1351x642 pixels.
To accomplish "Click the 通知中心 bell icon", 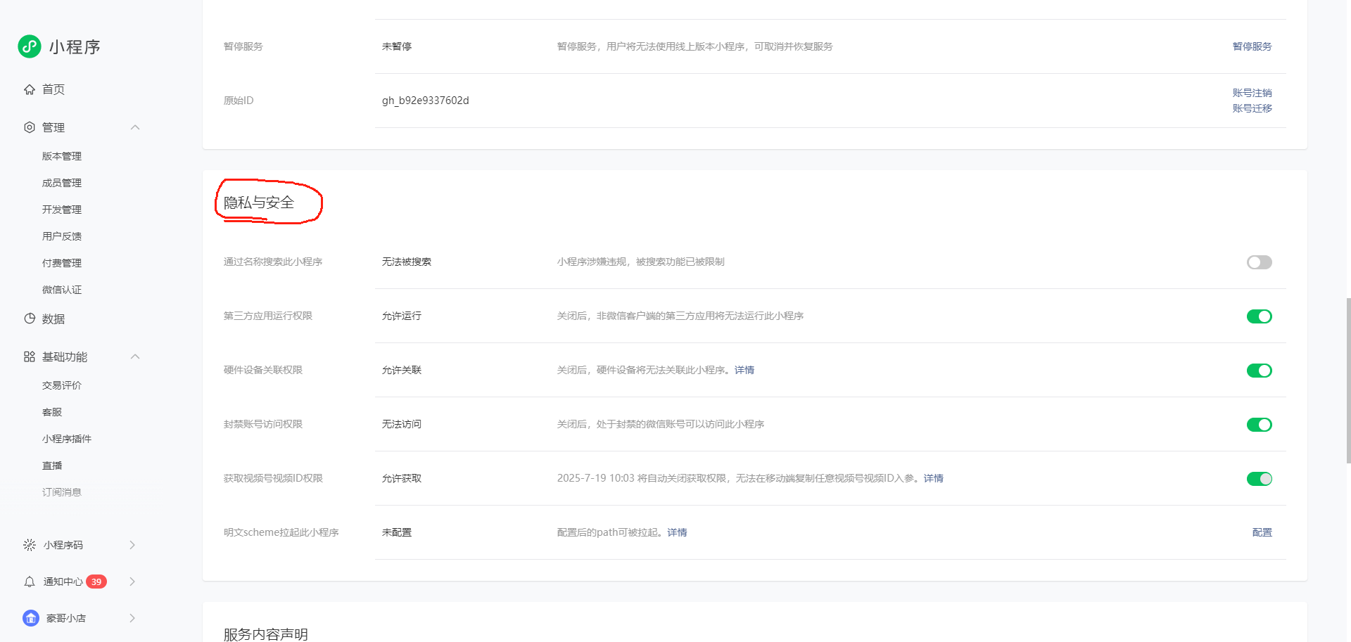I will [x=30, y=582].
